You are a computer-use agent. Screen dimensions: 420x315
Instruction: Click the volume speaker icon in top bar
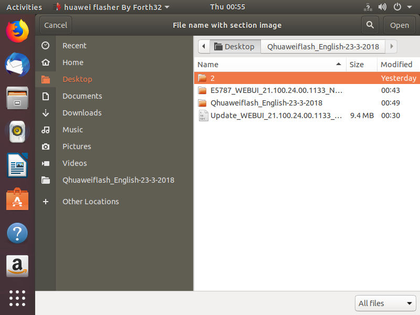point(382,7)
